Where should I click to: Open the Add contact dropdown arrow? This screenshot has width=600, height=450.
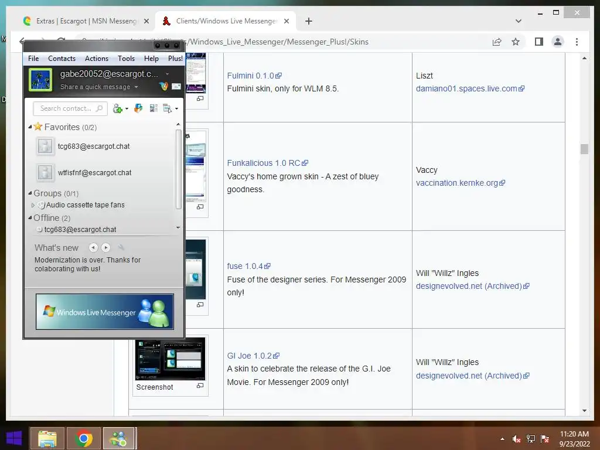coord(127,109)
